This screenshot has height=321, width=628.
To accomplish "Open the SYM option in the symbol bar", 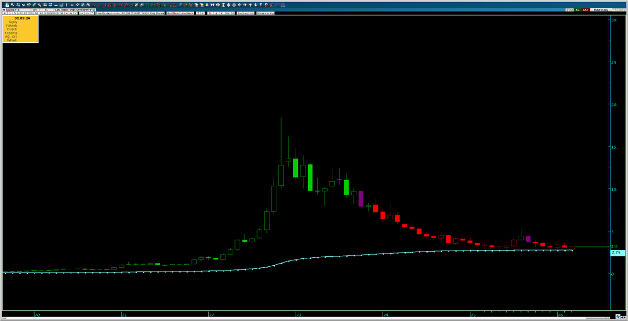I will click(x=78, y=10).
